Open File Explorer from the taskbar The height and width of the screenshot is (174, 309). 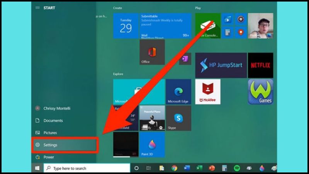[162, 168]
